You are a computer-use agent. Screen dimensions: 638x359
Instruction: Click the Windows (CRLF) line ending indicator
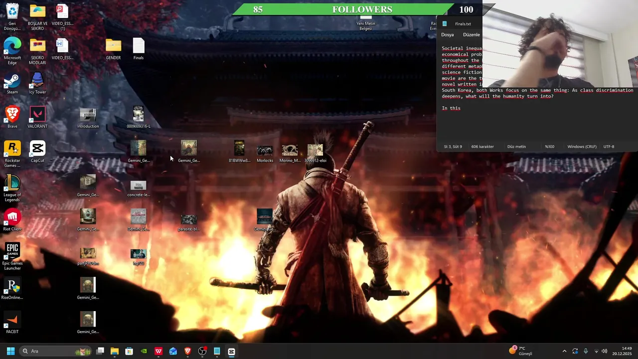[x=582, y=147]
